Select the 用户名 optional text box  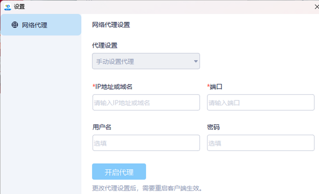coord(146,143)
